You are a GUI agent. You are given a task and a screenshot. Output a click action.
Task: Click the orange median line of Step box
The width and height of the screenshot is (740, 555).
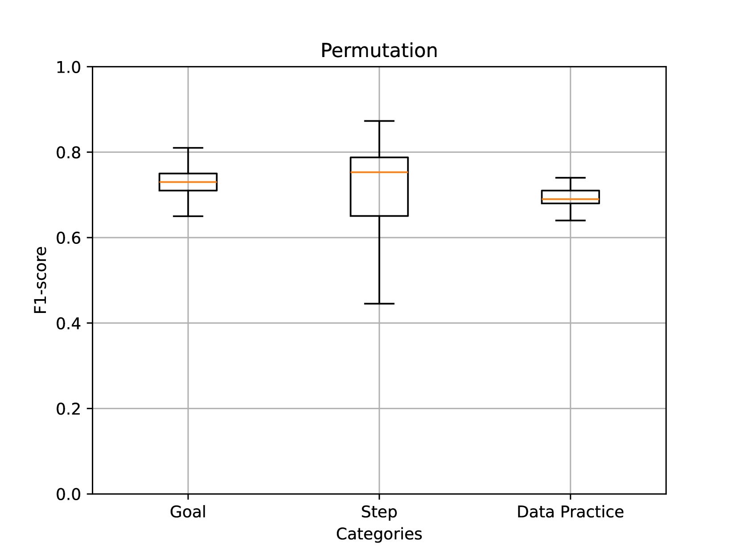tap(379, 172)
